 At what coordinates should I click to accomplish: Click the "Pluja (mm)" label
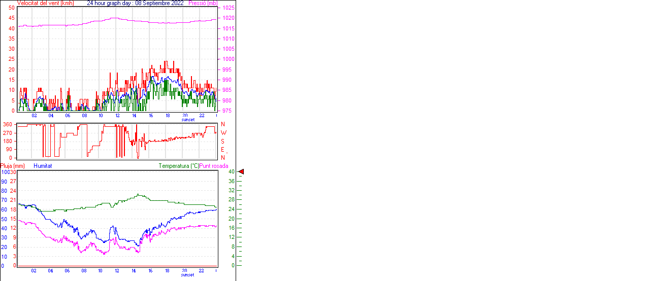point(13,166)
